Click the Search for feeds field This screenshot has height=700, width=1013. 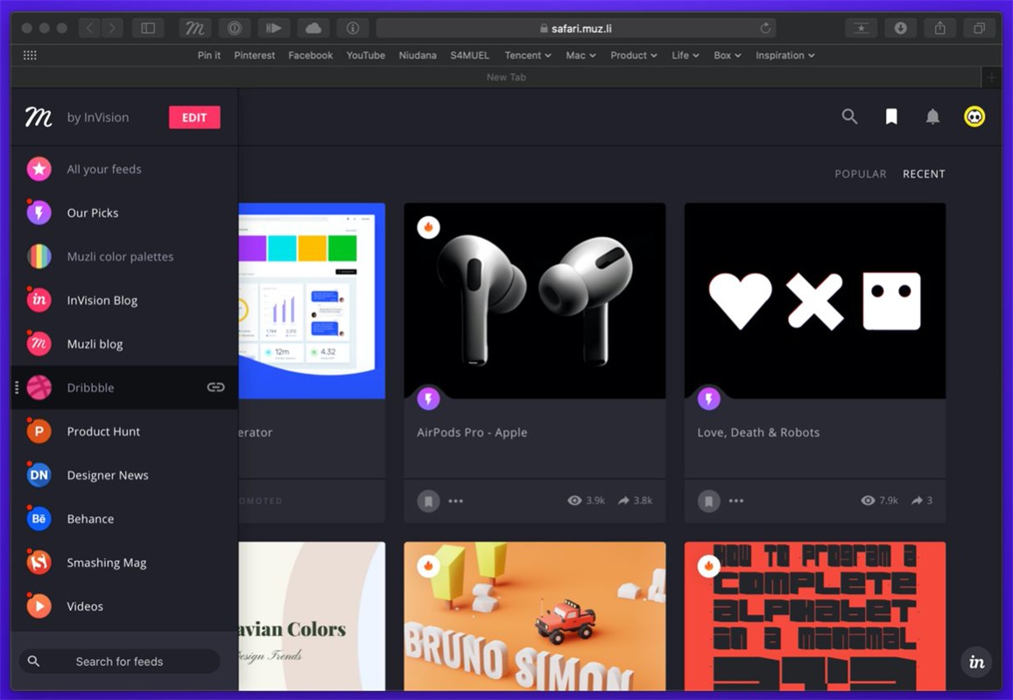pos(120,661)
